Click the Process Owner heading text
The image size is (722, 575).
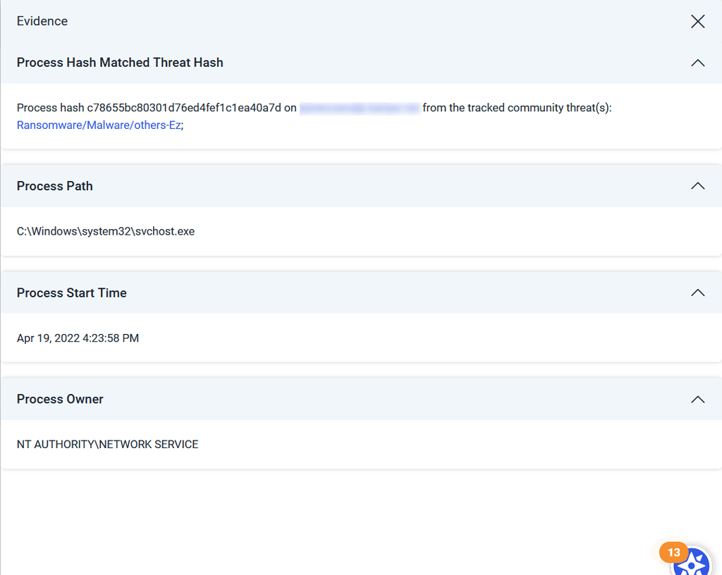[60, 399]
